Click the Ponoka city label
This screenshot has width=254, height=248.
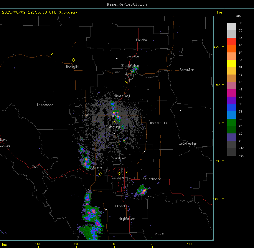click(141, 40)
